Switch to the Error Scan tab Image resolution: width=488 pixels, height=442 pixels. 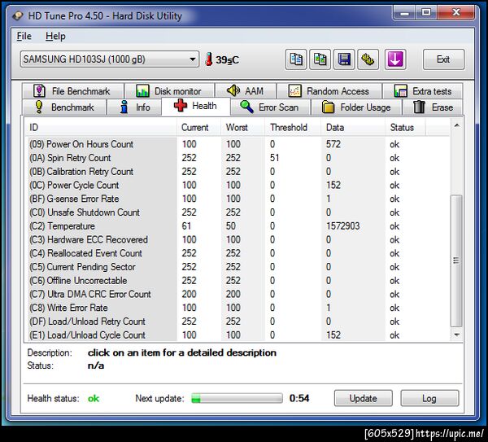click(x=270, y=107)
